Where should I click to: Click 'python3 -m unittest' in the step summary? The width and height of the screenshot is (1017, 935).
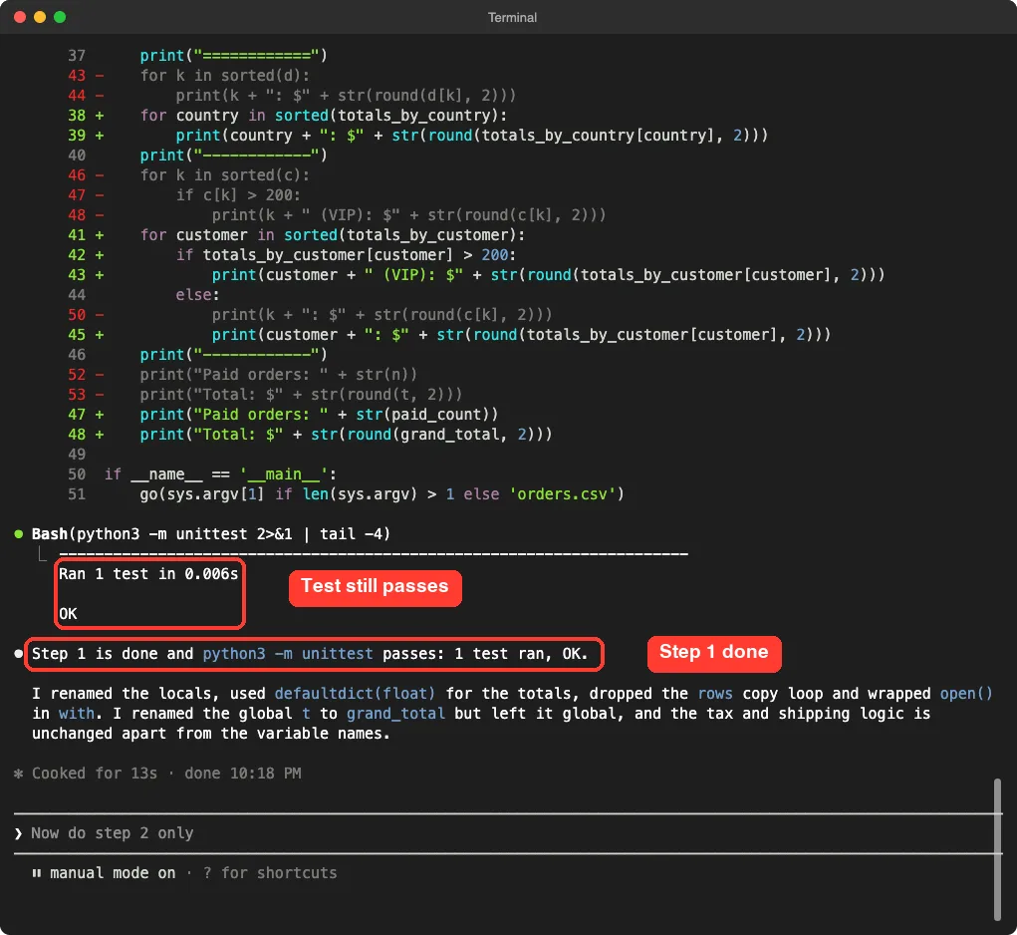click(x=288, y=653)
